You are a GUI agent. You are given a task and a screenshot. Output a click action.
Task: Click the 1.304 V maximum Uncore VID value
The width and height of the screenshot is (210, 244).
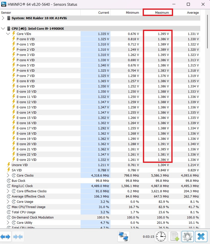pyautogui.click(x=163, y=165)
